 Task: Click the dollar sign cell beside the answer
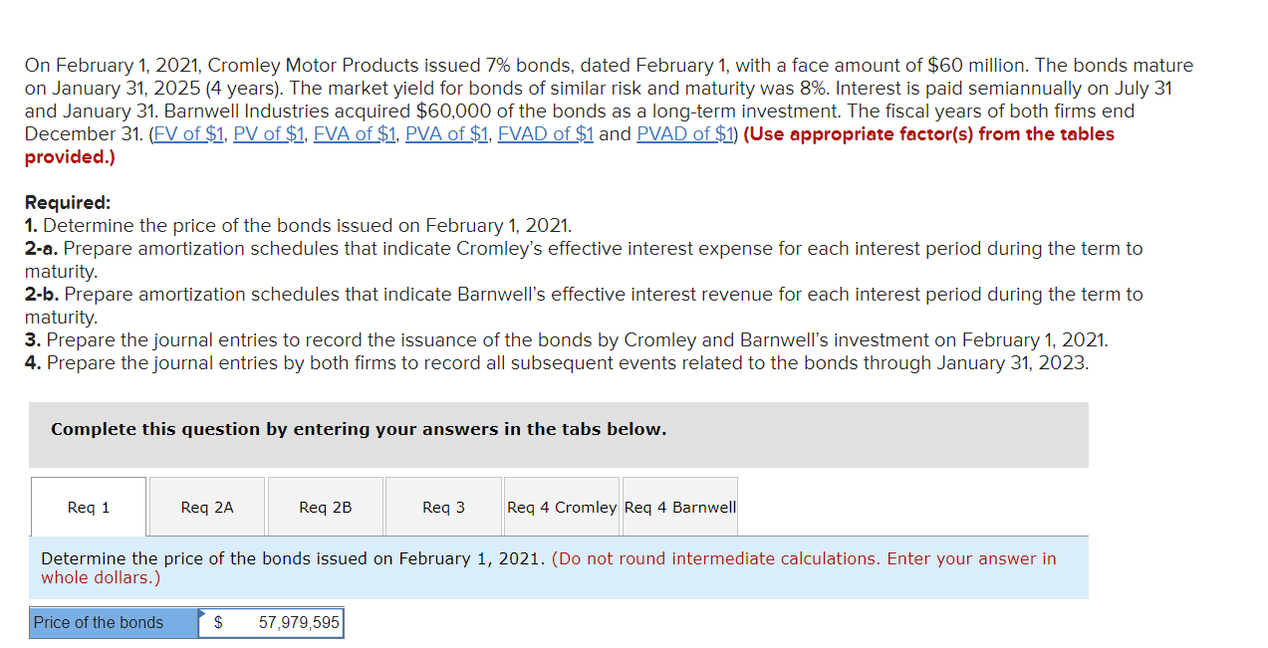(215, 622)
